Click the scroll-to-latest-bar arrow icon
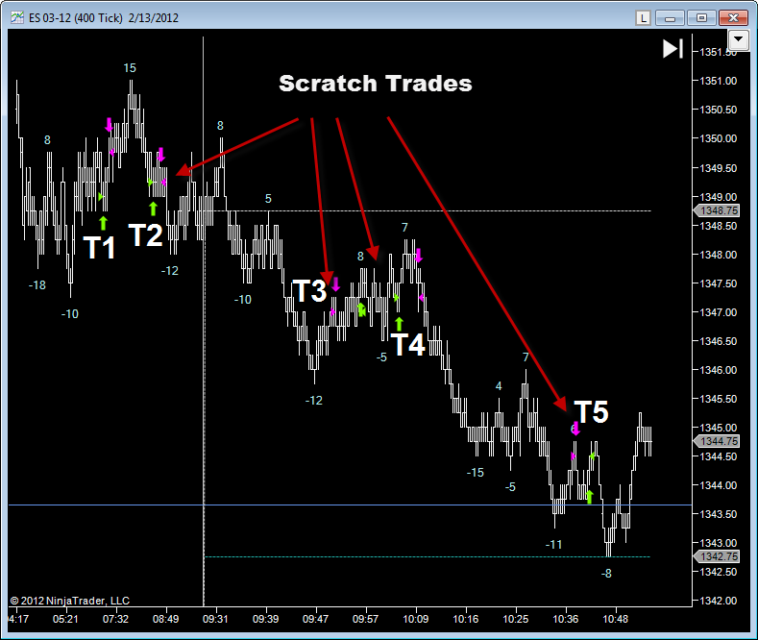The image size is (758, 640). pos(672,49)
